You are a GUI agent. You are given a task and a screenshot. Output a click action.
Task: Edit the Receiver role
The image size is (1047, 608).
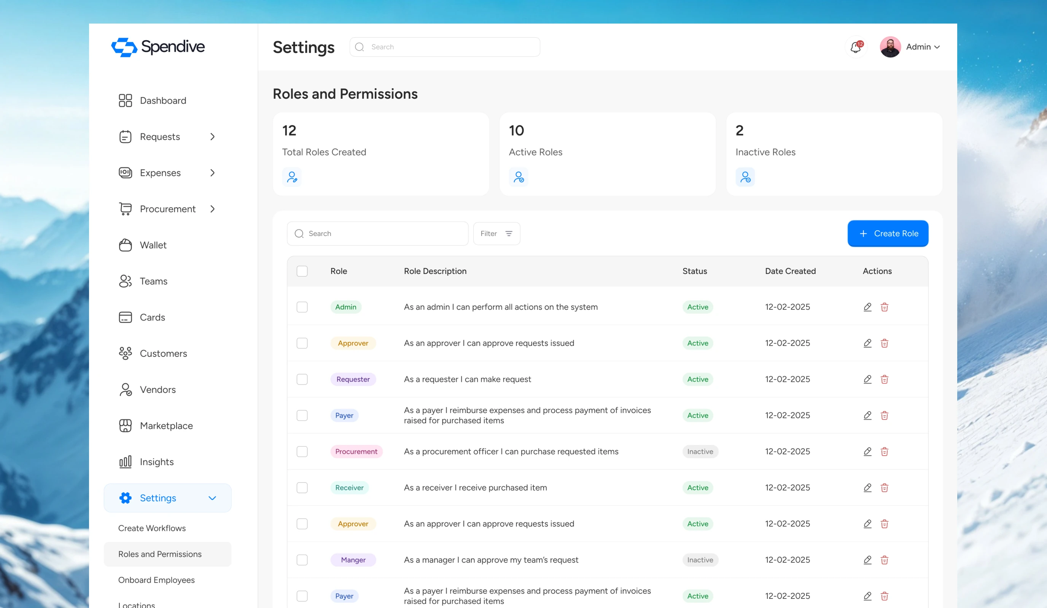pos(867,488)
